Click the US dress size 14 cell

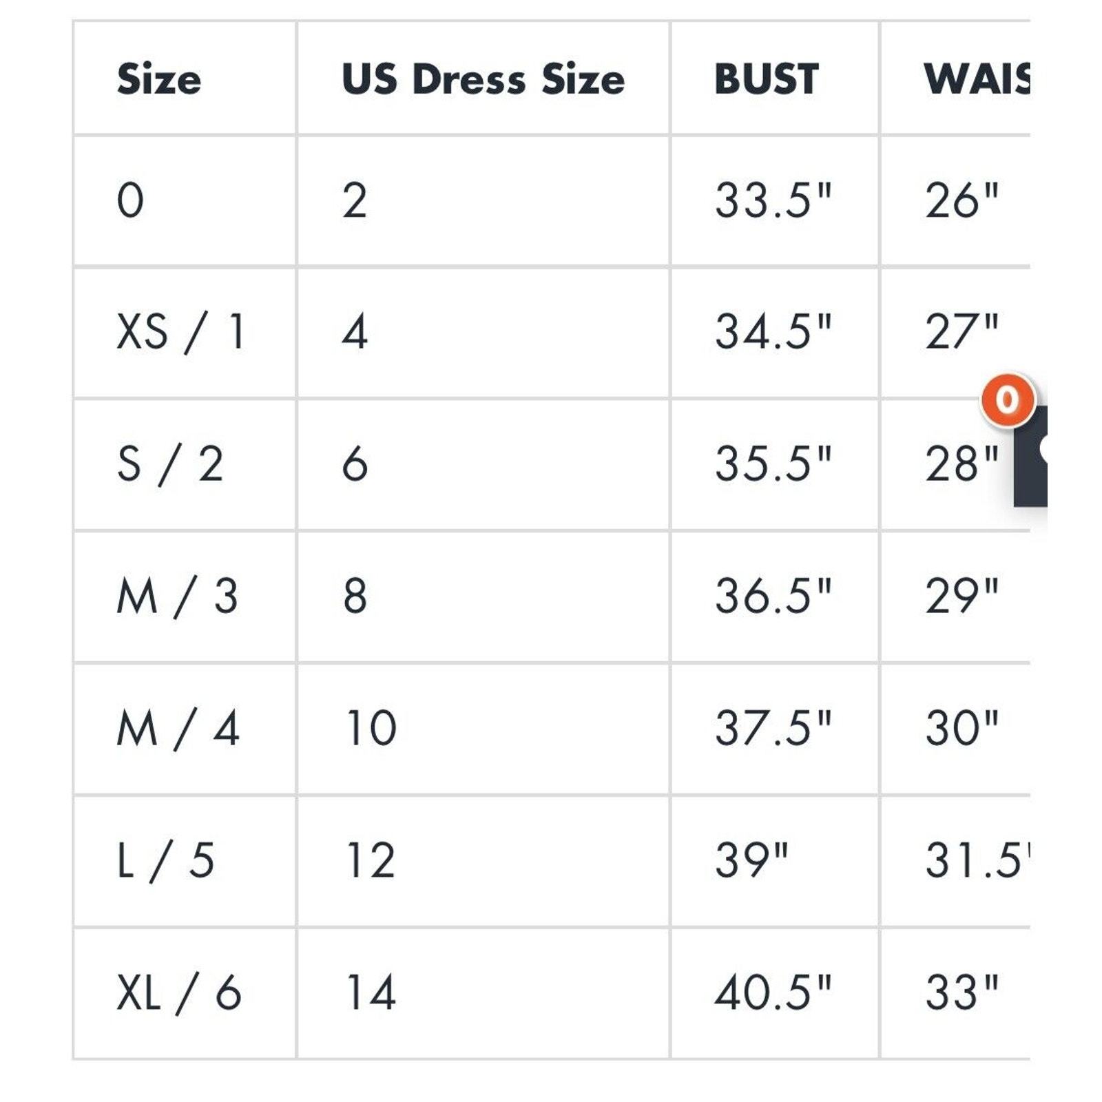click(x=484, y=993)
